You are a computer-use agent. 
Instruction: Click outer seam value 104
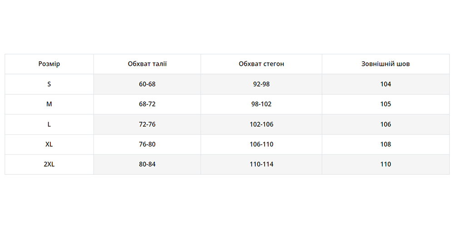[385, 84]
